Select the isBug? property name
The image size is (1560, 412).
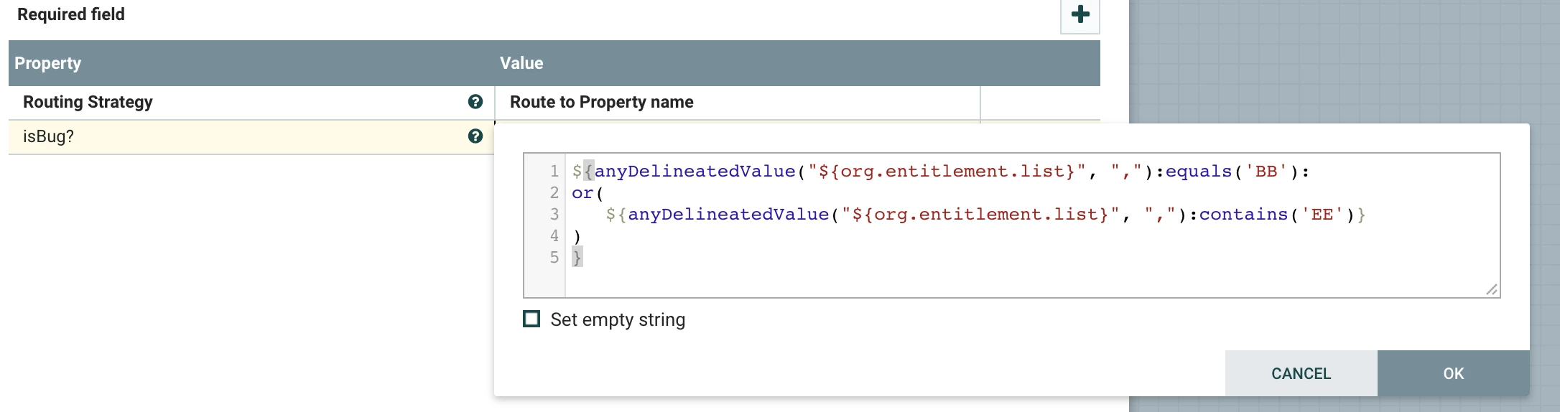click(x=48, y=136)
